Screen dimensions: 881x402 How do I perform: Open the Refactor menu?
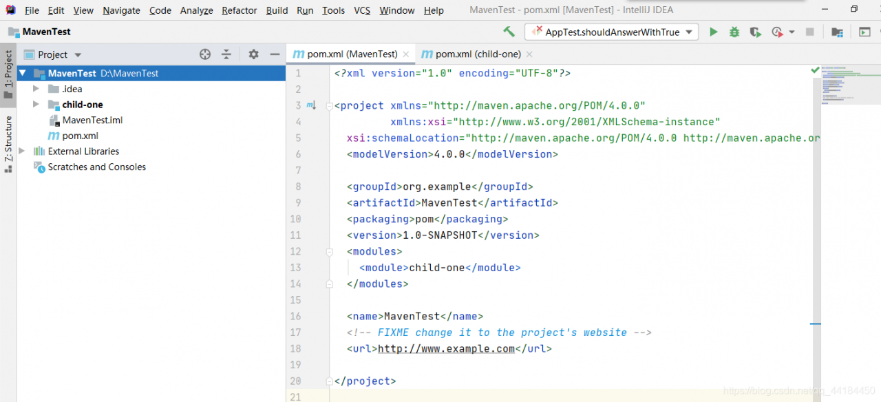click(x=239, y=10)
